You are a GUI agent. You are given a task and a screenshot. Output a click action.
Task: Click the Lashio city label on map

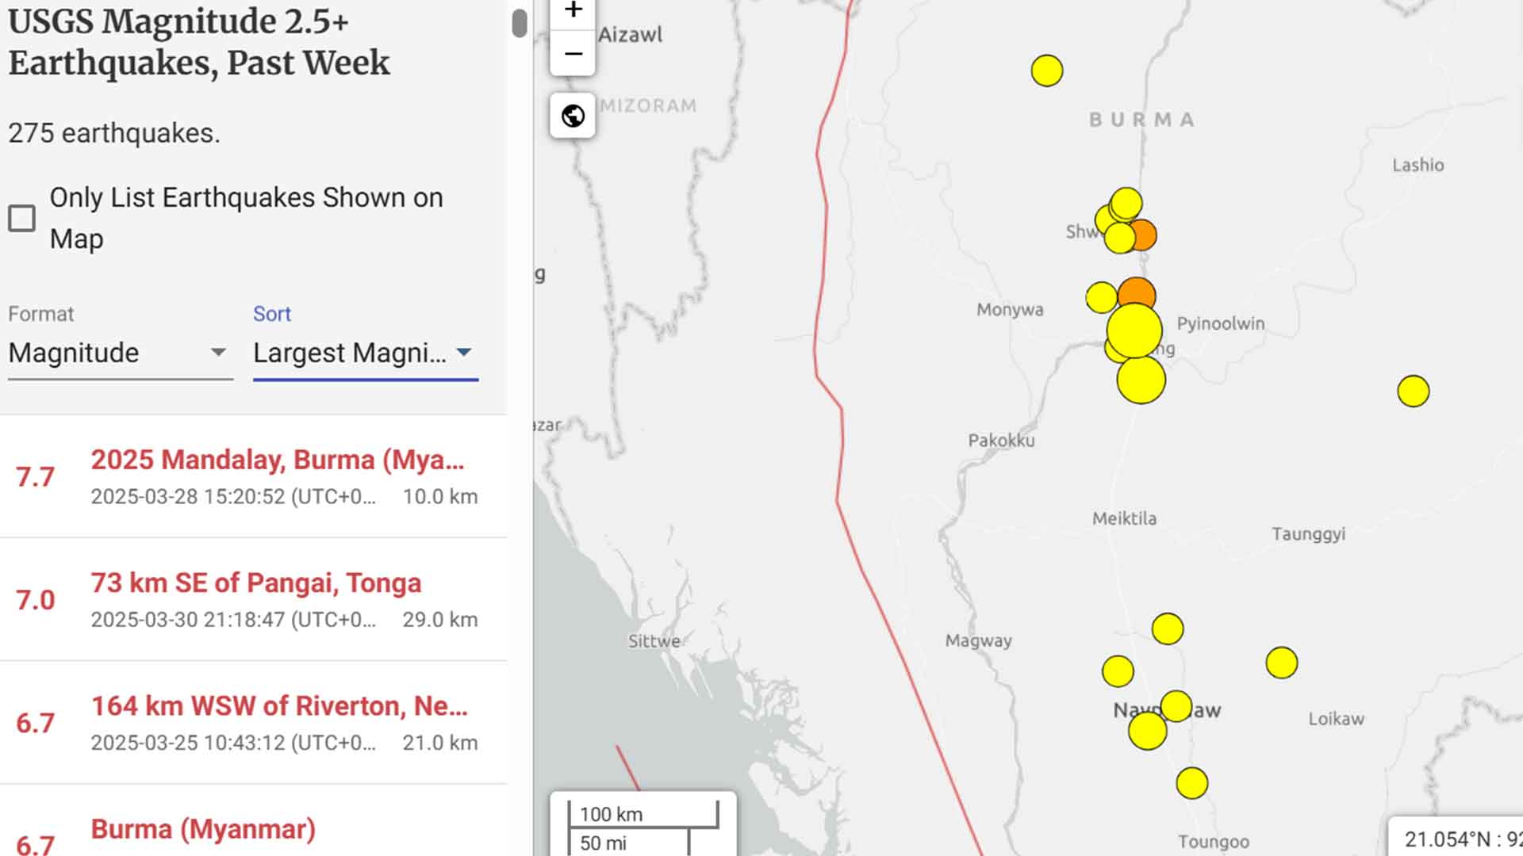(1418, 165)
